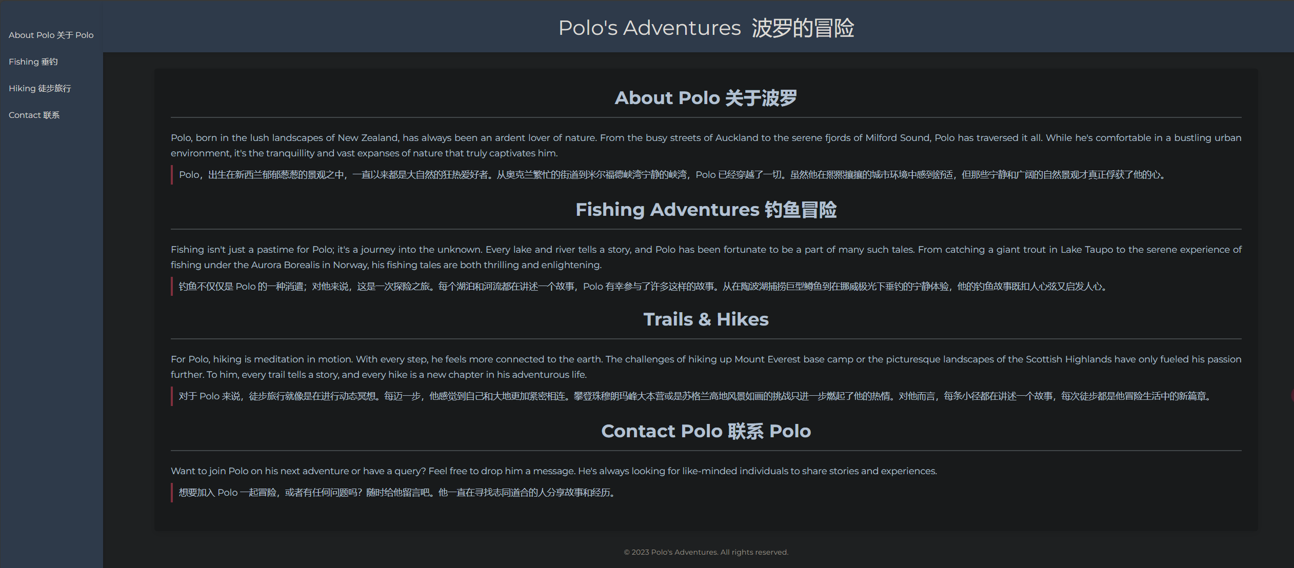1294x568 pixels.
Task: Click the Polo's Adventures English page title
Action: tap(649, 28)
